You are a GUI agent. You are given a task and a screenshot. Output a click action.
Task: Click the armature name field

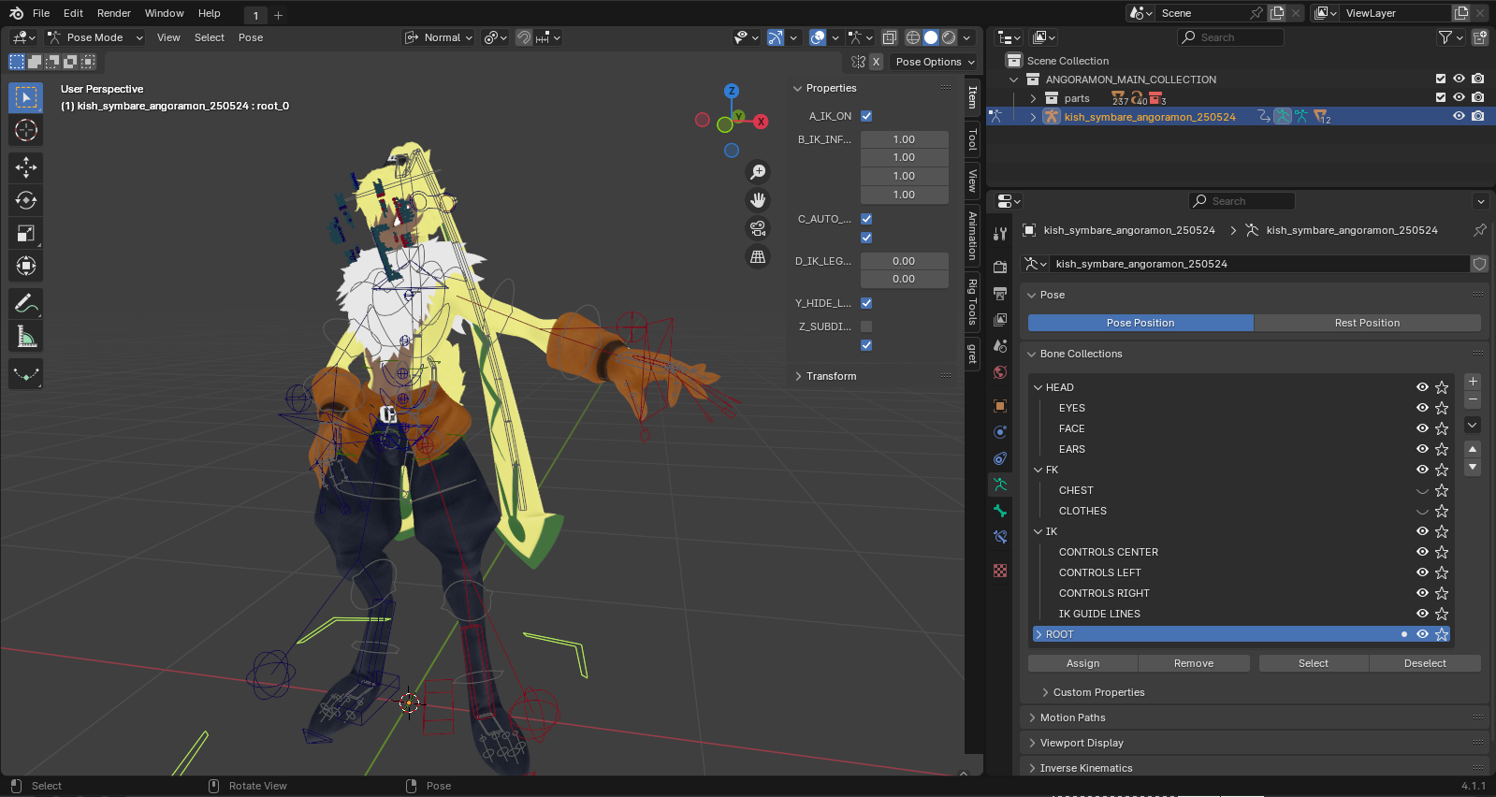pos(1258,264)
